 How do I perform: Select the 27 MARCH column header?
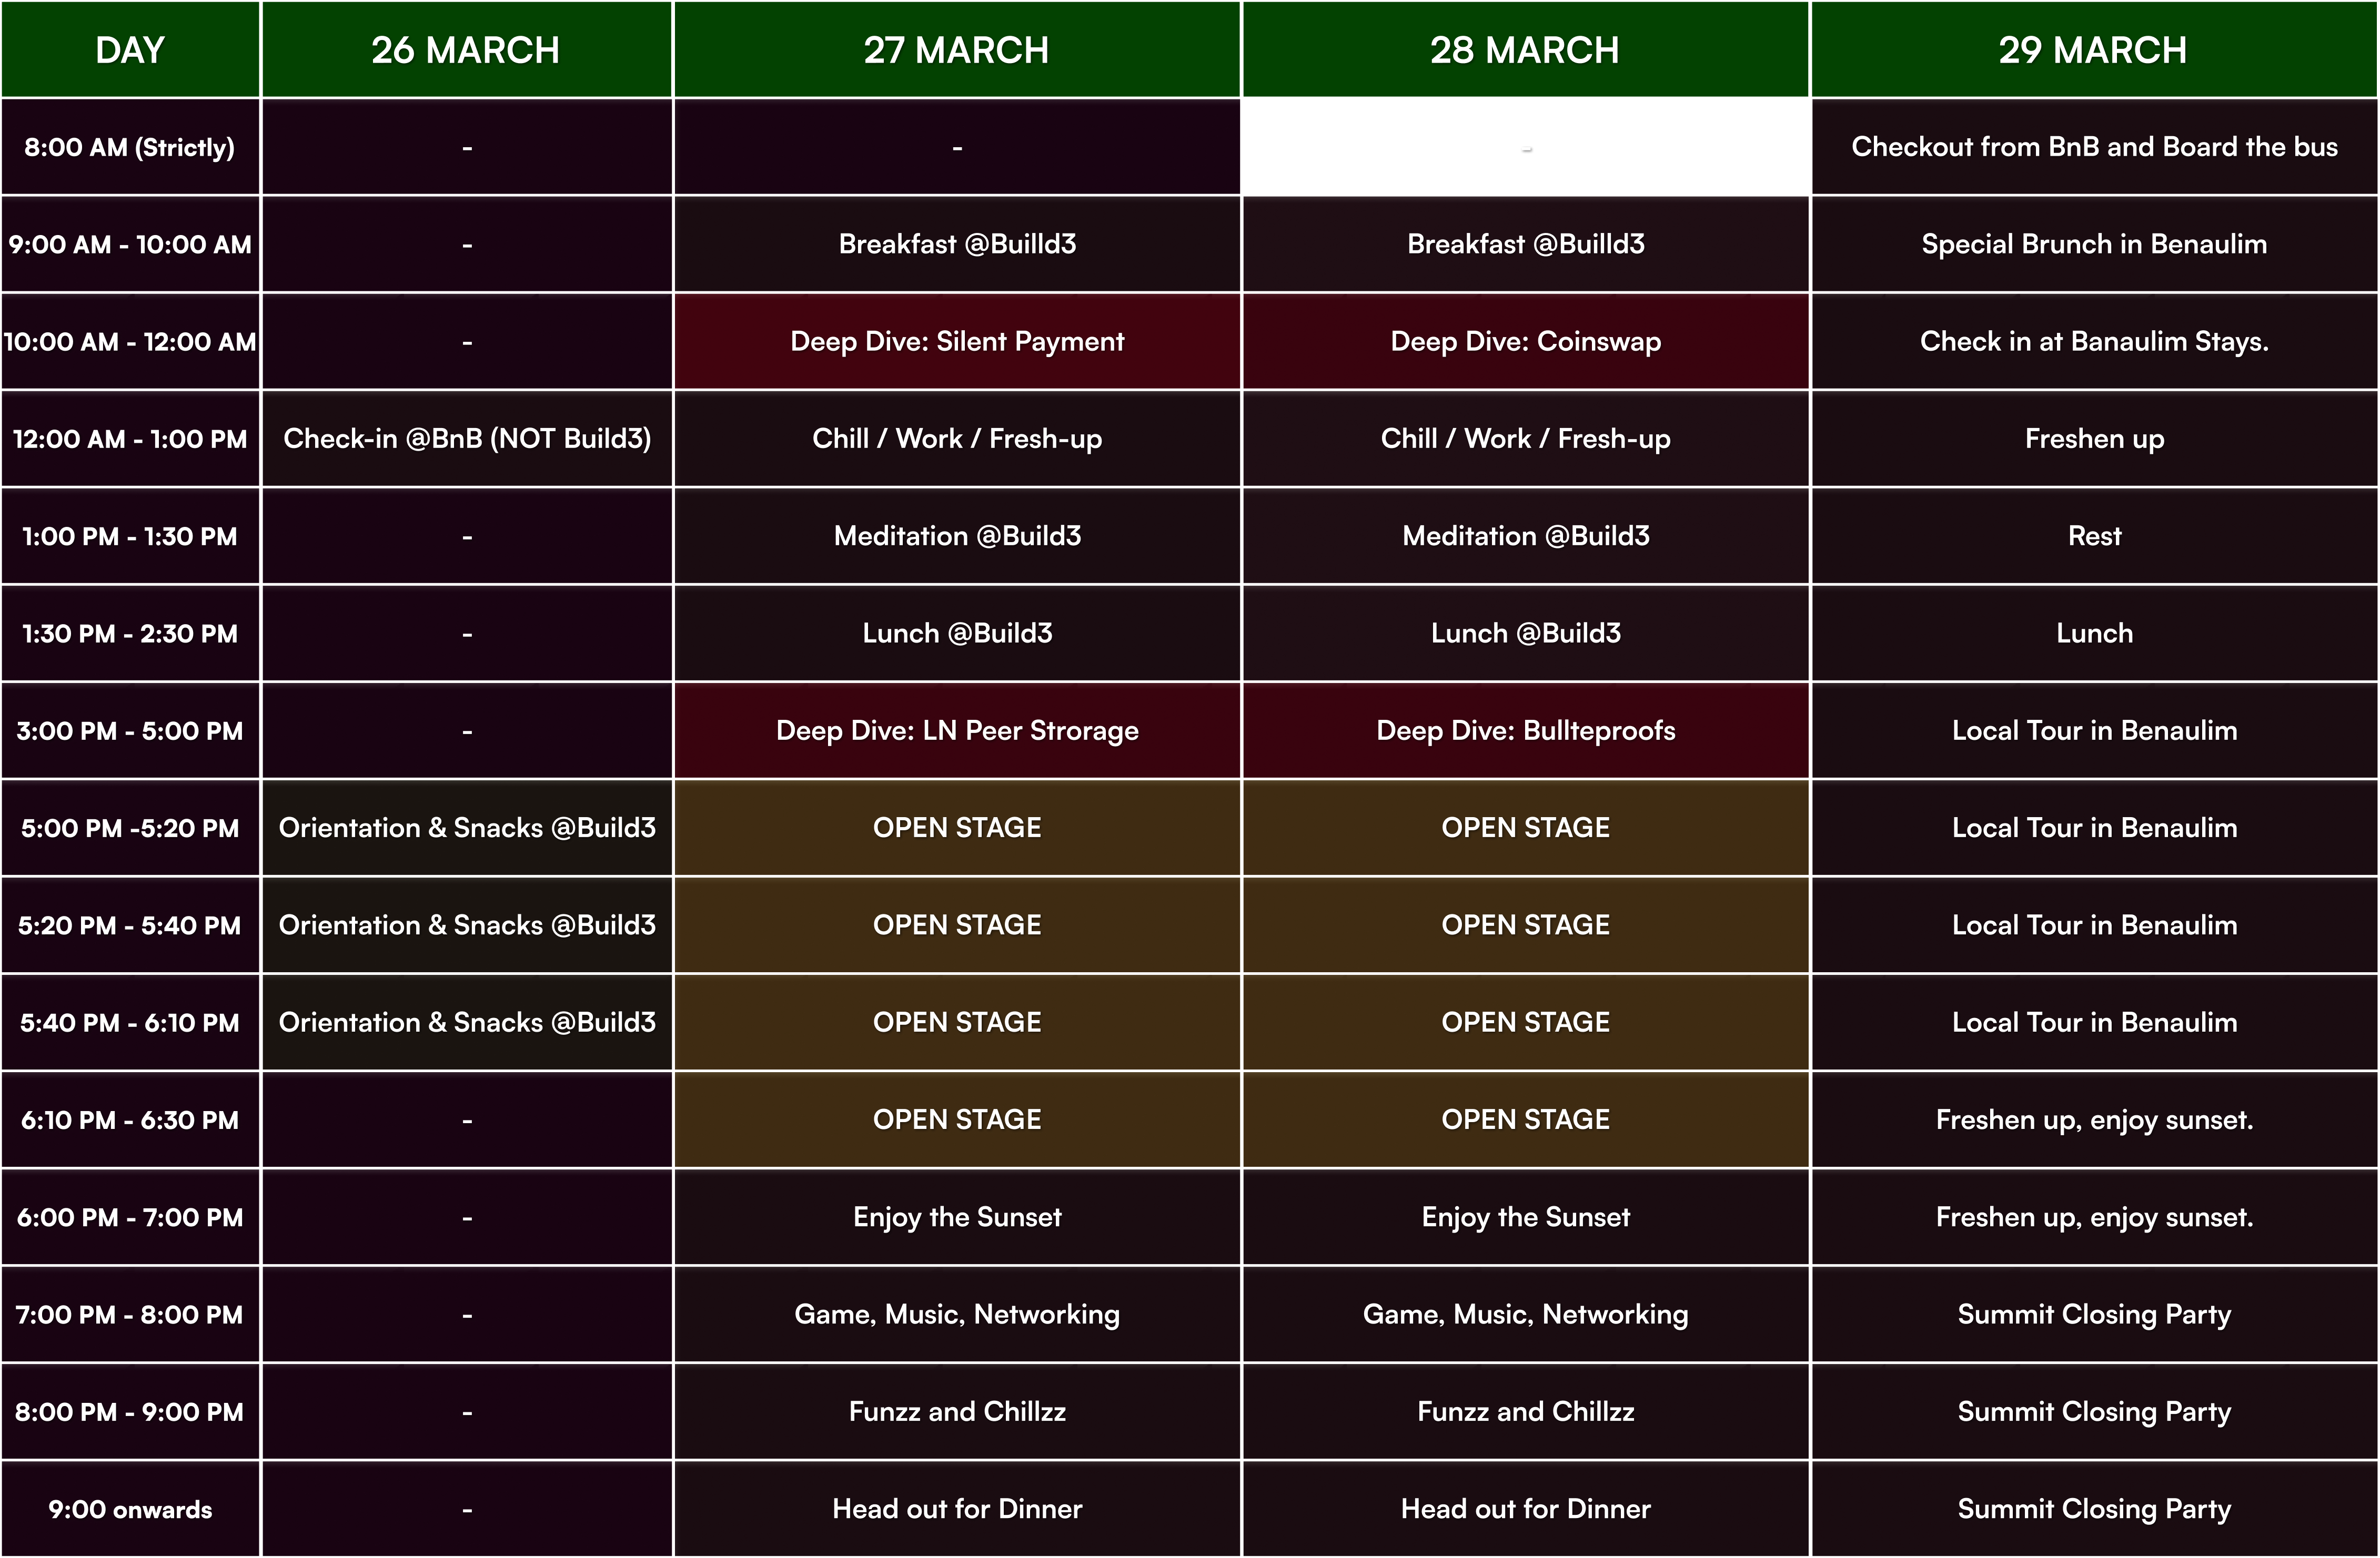[957, 50]
